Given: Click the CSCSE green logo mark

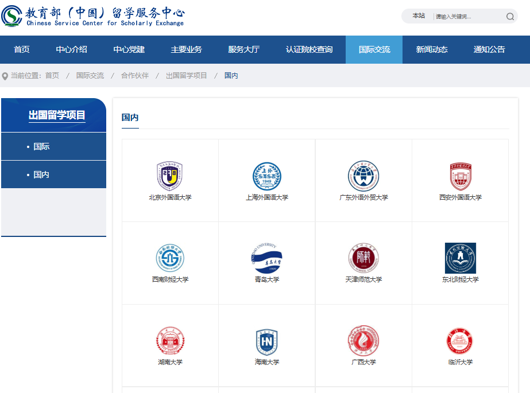Looking at the screenshot, I should pos(12,15).
